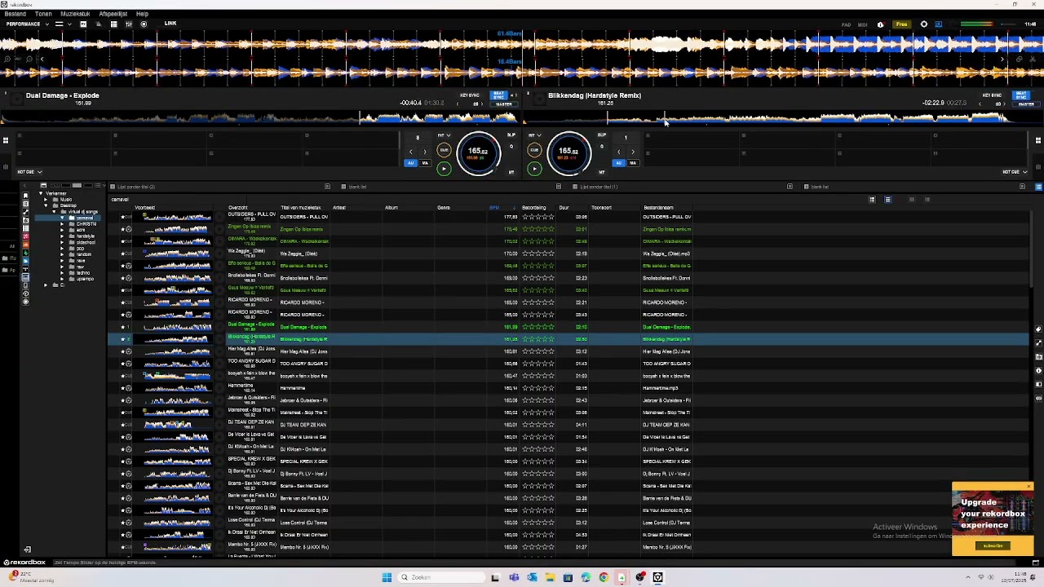Collapse the Desktop folder in the tree
This screenshot has width=1044, height=587.
click(46, 205)
